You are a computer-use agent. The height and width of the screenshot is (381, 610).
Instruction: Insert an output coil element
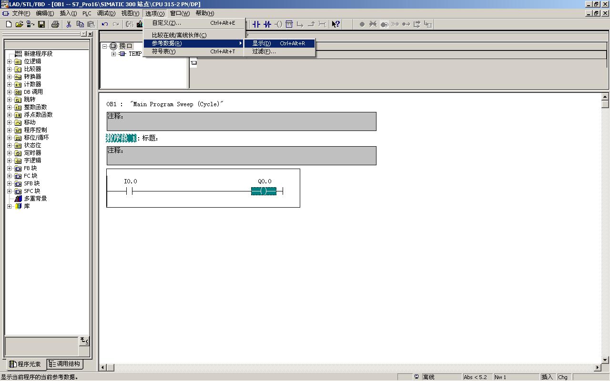(278, 24)
